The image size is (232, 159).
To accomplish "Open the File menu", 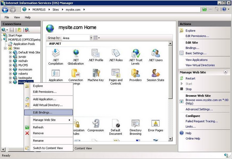I will pyautogui.click(x=7, y=17).
